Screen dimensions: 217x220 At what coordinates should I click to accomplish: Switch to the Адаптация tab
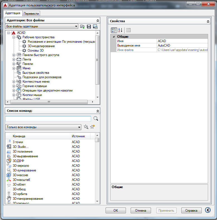point(13,13)
